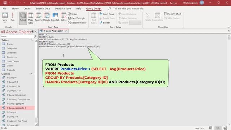Select the 5 Query ANY query
Viewport: 231px width, 130px height.
(x=12, y=117)
